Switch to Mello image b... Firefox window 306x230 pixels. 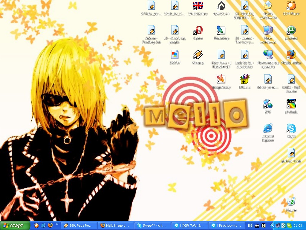116,226
